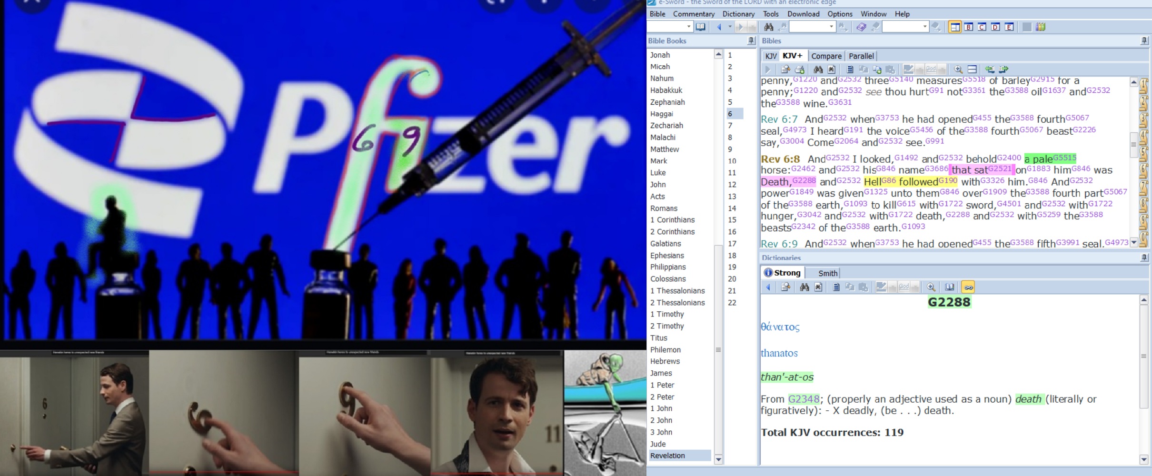Click the Dictionary pane scrollbar thumb

[1144, 356]
